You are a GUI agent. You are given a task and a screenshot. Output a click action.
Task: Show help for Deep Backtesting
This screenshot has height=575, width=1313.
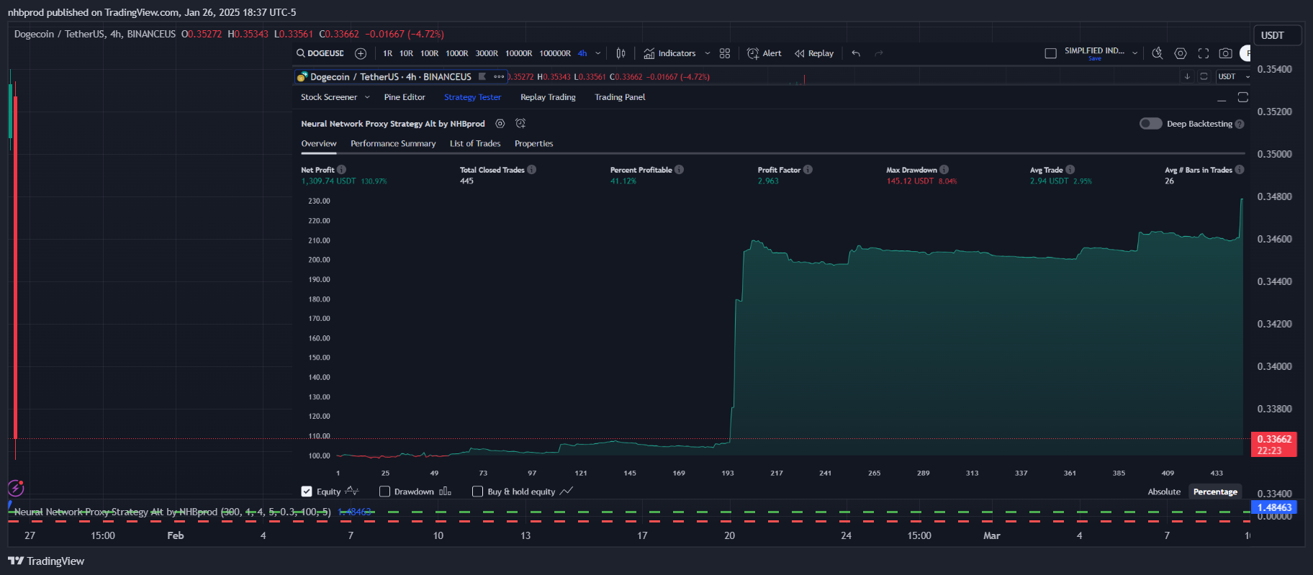1240,124
